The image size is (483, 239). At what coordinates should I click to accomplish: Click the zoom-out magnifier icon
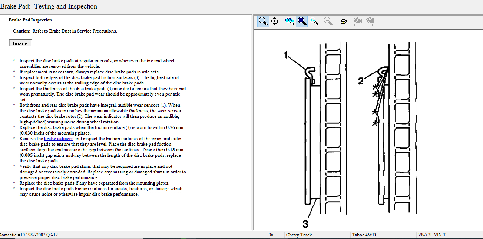pyautogui.click(x=328, y=21)
